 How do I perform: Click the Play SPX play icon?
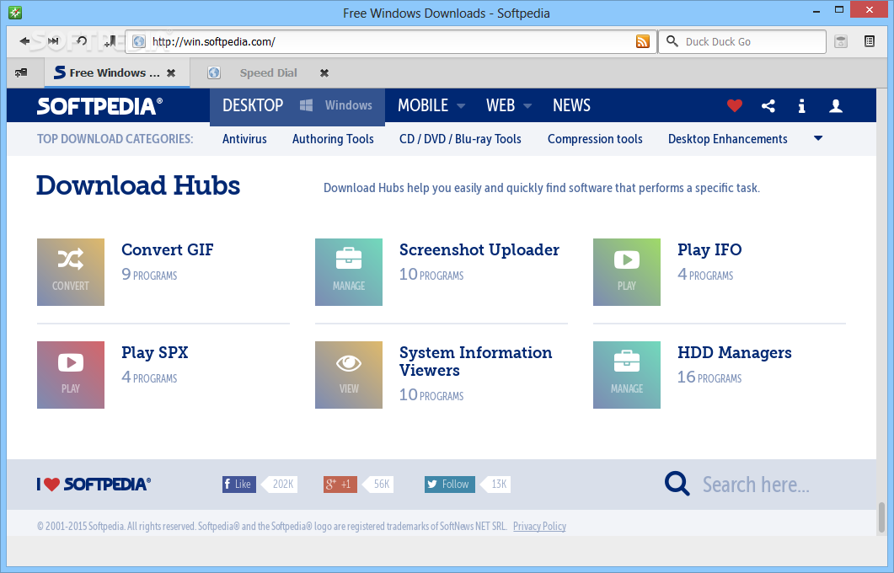coord(71,375)
